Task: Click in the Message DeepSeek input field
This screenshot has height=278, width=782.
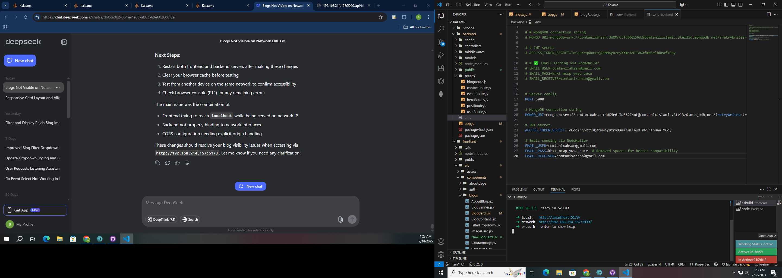Action: (x=250, y=203)
